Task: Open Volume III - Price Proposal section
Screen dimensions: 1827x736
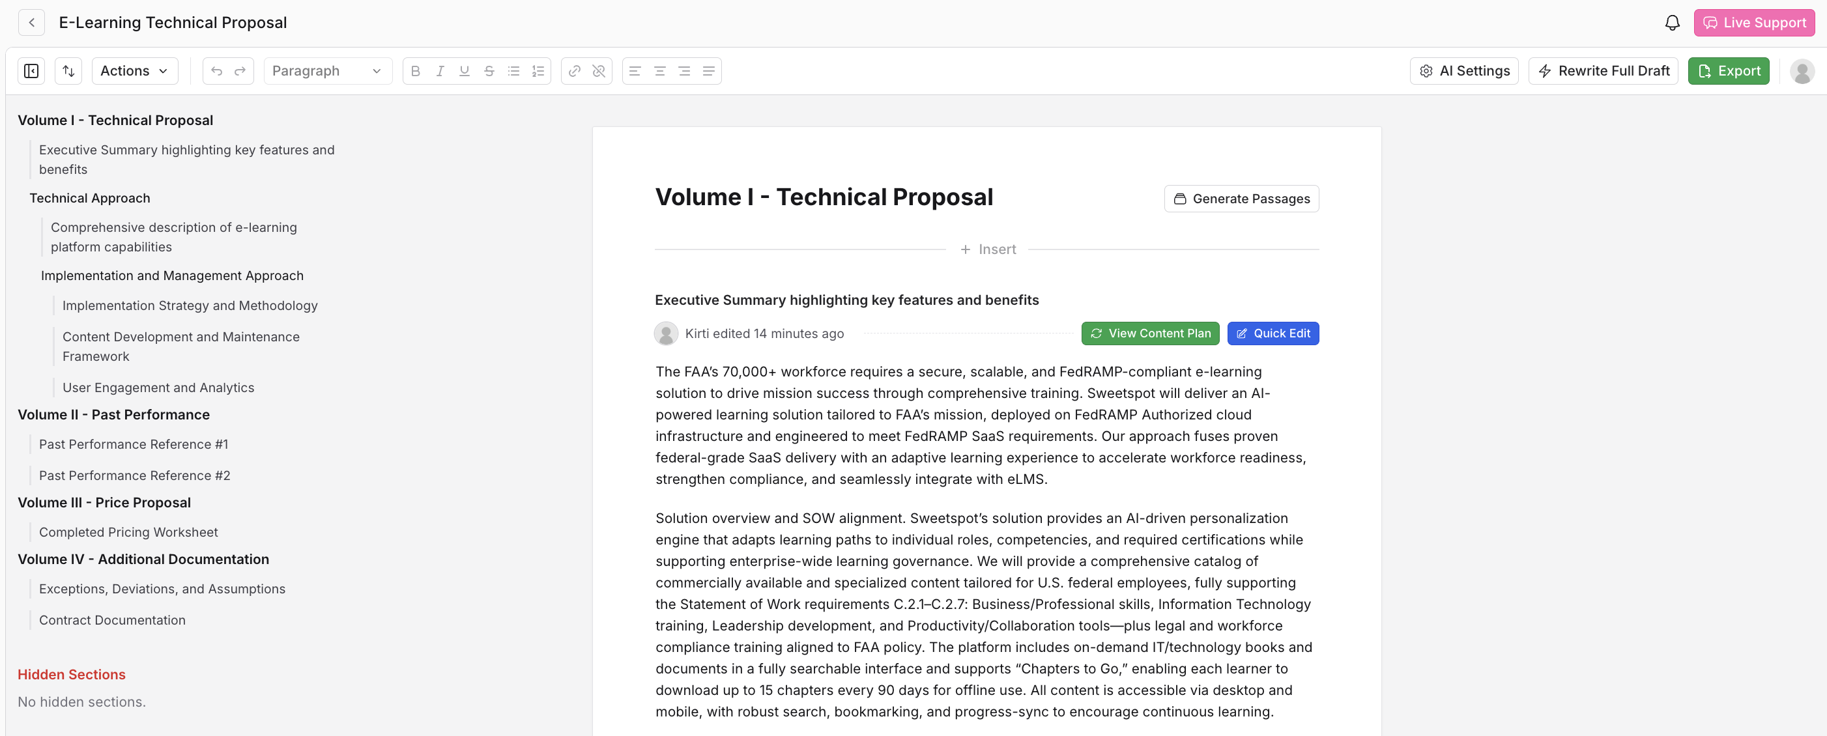Action: point(104,502)
